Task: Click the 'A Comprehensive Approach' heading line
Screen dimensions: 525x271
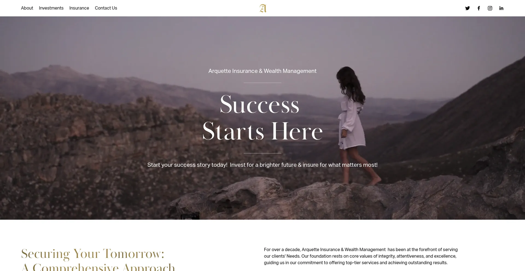Action: pos(98,267)
